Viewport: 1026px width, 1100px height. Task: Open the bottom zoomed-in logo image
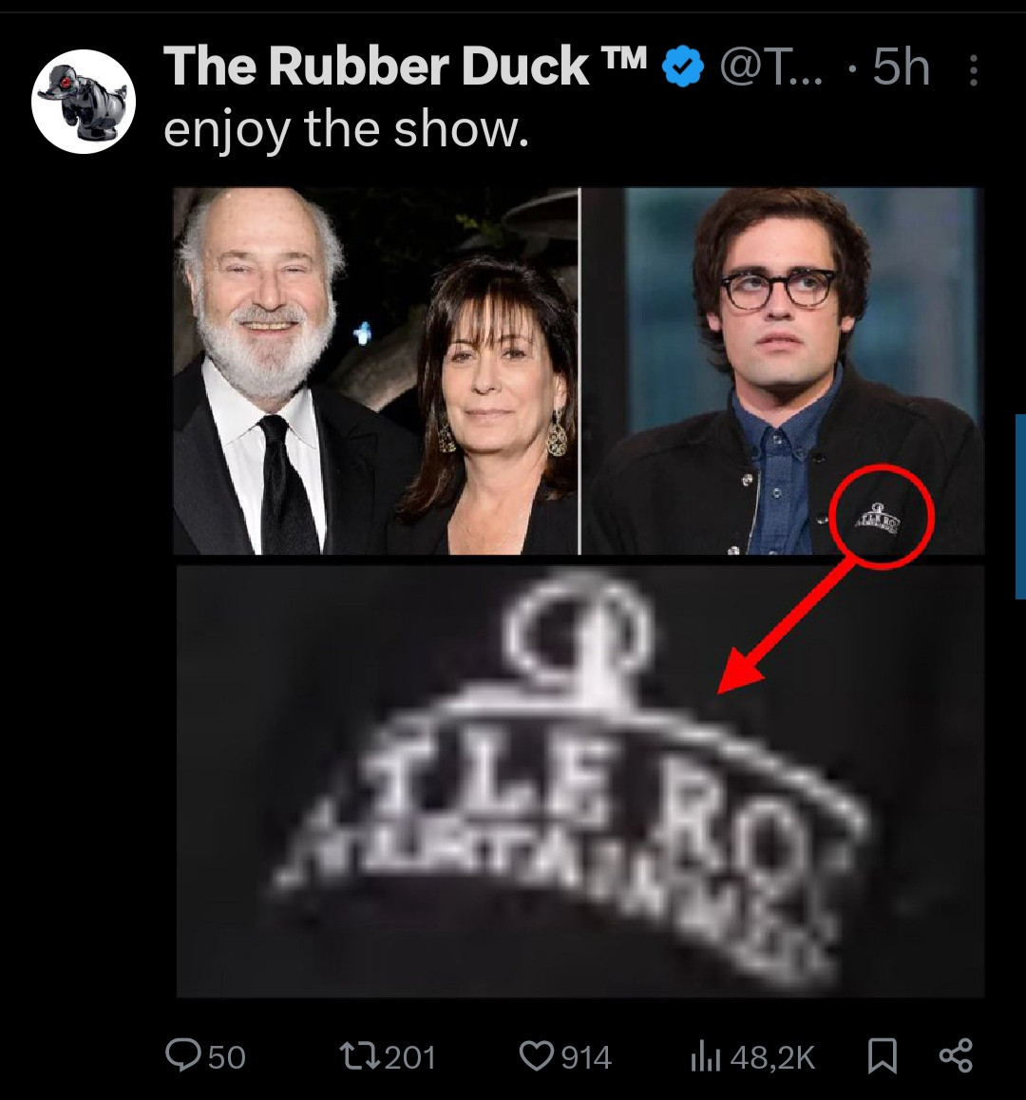coord(579,779)
